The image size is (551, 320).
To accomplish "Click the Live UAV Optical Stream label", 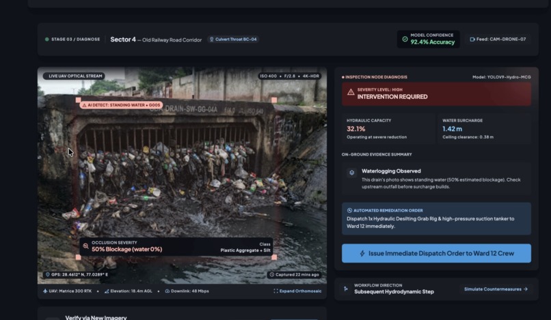I will point(74,76).
